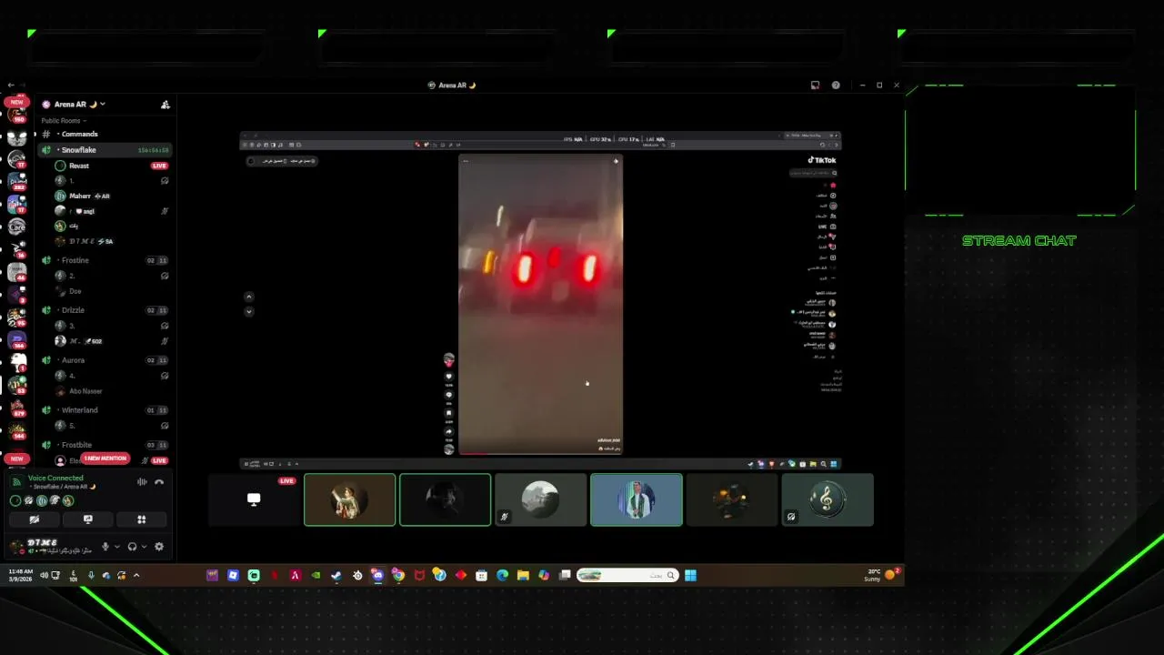Toggle noise suppression in voice panel
This screenshot has width=1164, height=655.
pyautogui.click(x=142, y=482)
